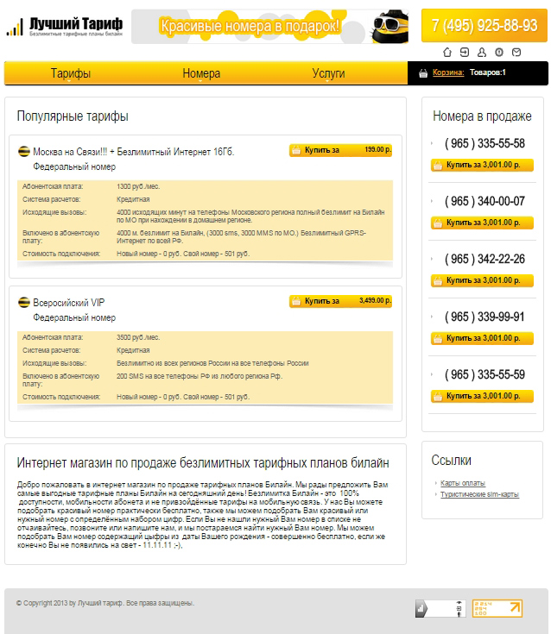Click the Ссылки heading
Screen dimensions: 551x634
pos(451,460)
